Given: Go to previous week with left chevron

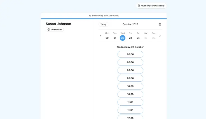Looking at the screenshot, I should [x=101, y=36].
